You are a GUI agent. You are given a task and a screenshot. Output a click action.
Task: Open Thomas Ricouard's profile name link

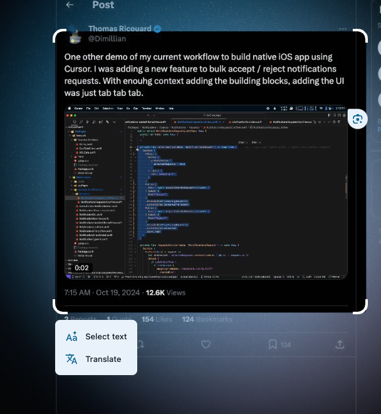(120, 28)
